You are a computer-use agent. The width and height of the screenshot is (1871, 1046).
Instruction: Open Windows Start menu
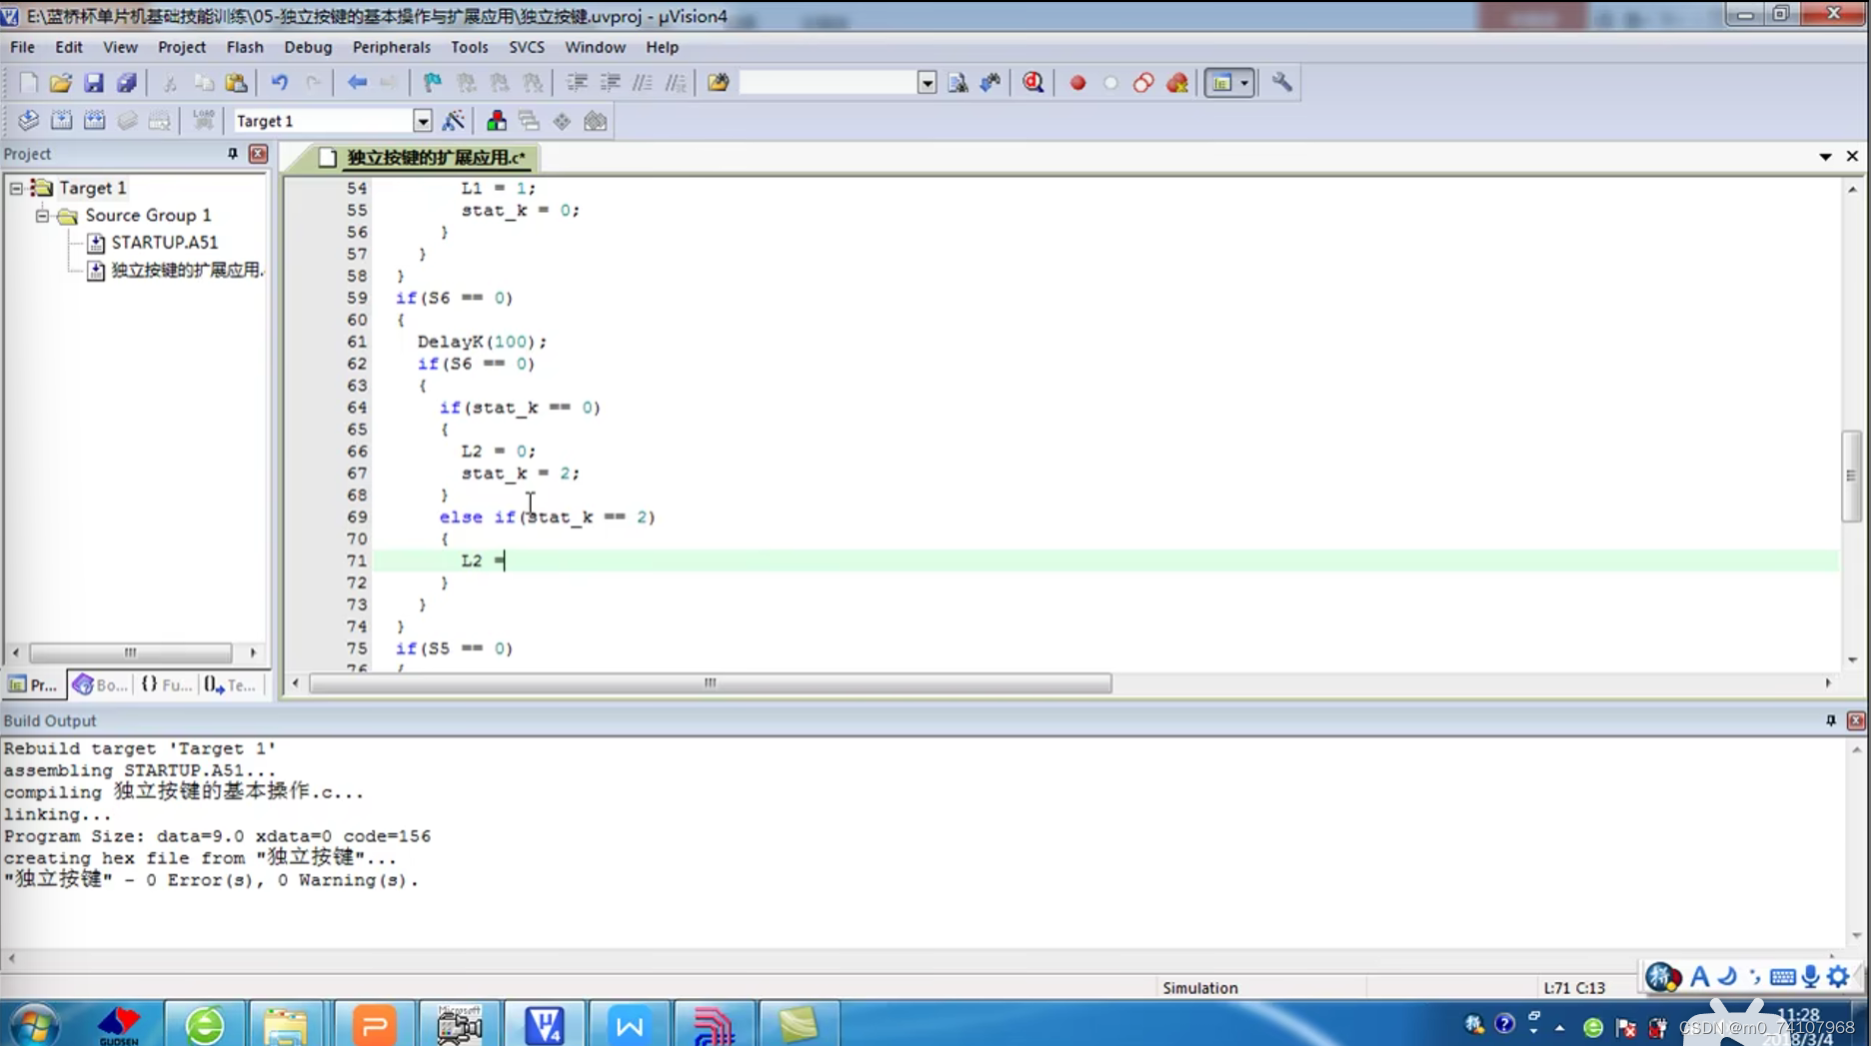click(x=34, y=1025)
